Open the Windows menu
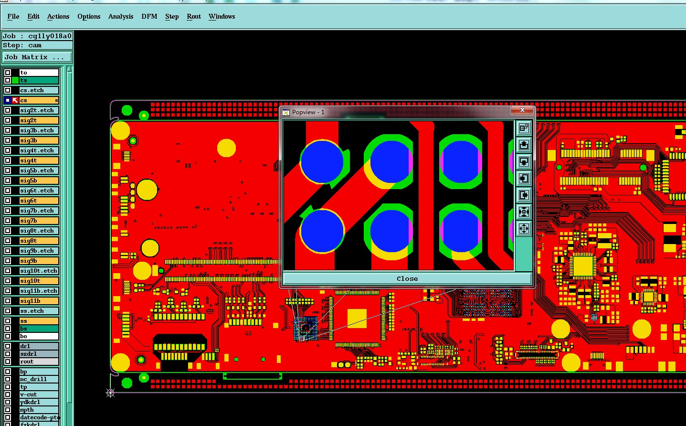The height and width of the screenshot is (426, 686). tap(222, 16)
